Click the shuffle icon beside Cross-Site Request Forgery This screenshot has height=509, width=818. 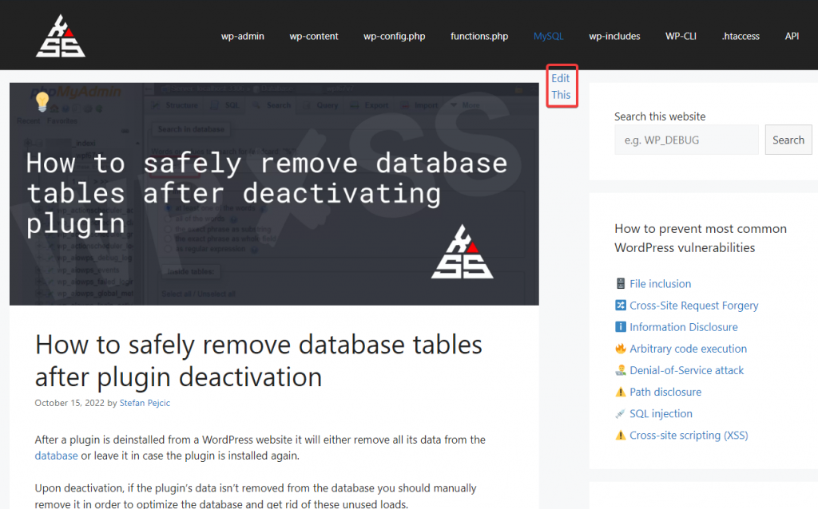point(620,306)
